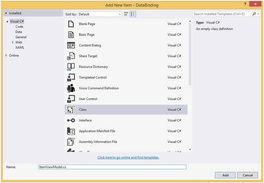264x183 pixels.
Task: Click the Templated Control icon
Action: point(71,78)
